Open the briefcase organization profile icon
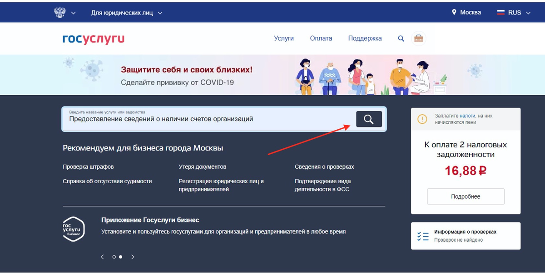This screenshot has width=545, height=273. (x=419, y=39)
